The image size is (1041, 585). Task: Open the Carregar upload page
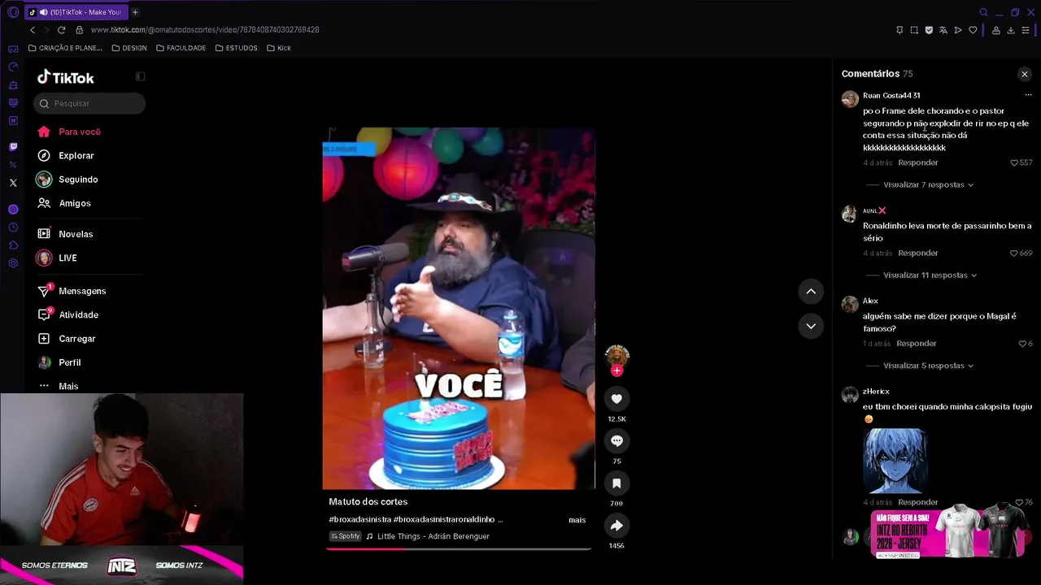[67, 339]
